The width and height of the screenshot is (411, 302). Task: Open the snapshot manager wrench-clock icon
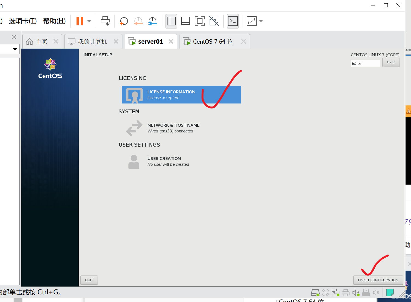[x=152, y=21]
